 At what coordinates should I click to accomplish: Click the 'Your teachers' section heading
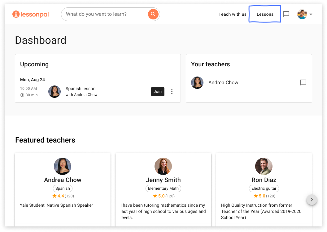(211, 64)
